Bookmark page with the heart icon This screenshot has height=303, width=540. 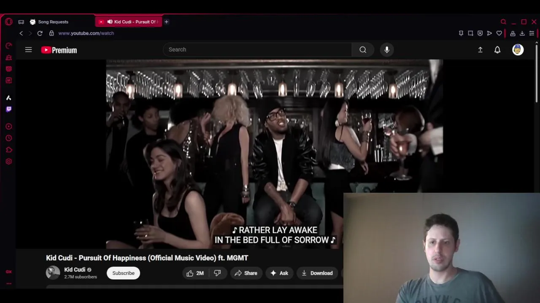click(x=499, y=33)
